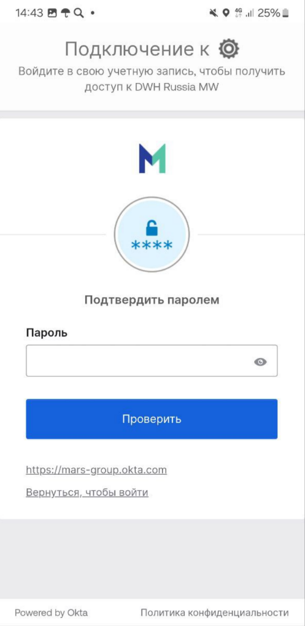This screenshot has width=305, height=626.
Task: Tap the umbrella icon in the status bar
Action: point(65,13)
